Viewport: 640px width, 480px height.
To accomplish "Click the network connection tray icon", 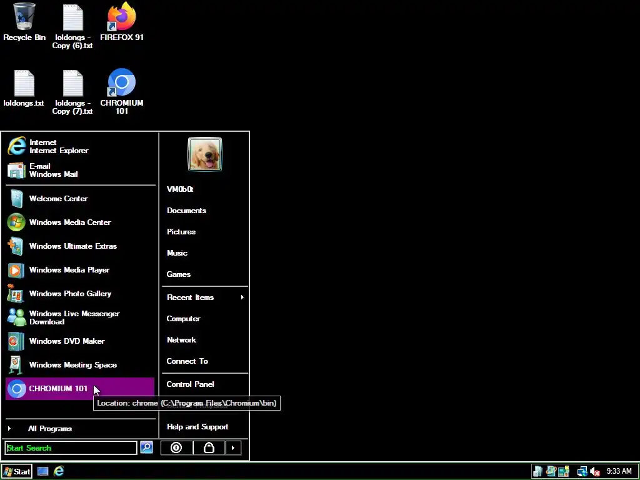I will 582,471.
